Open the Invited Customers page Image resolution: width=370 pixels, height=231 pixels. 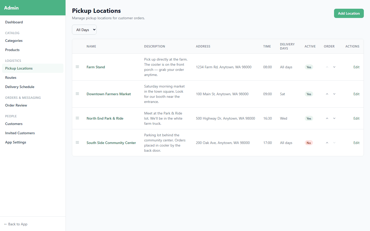pyautogui.click(x=20, y=133)
